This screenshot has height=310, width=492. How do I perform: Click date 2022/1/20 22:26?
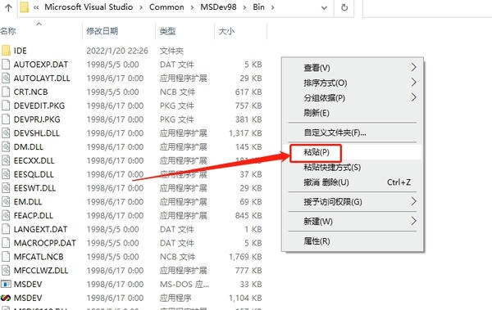(117, 51)
